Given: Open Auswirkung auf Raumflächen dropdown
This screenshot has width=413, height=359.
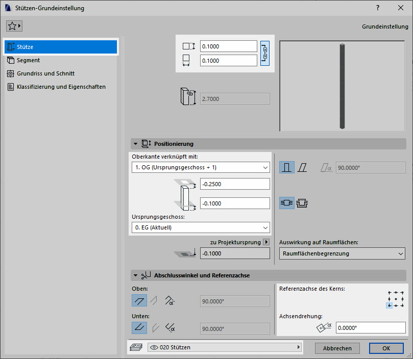Looking at the screenshot, I should (342, 253).
